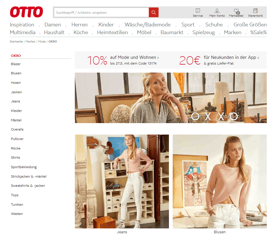Select Sweatshirts & -jacken in the sidebar
Screen dimensions: 276x237
28,185
